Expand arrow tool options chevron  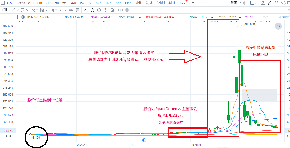point(65,10)
